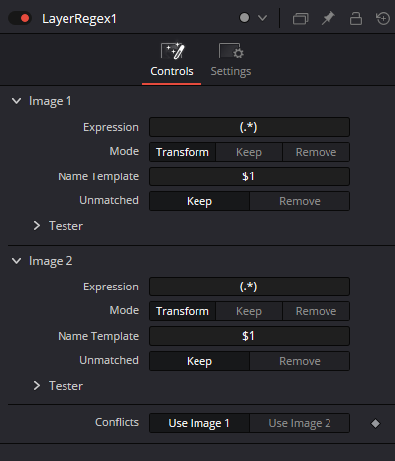Pin the LayerRegex1 inspector panel
The height and width of the screenshot is (461, 395).
[329, 18]
